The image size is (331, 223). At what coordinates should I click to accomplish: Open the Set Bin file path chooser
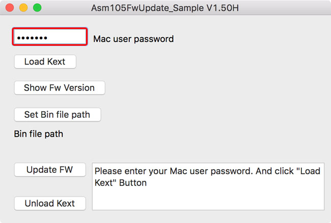pos(57,115)
